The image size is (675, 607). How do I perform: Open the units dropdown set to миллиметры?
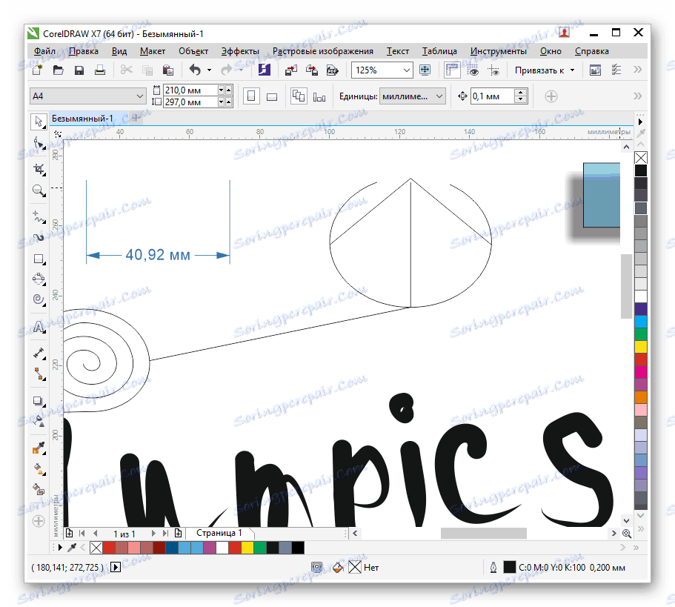(x=440, y=96)
